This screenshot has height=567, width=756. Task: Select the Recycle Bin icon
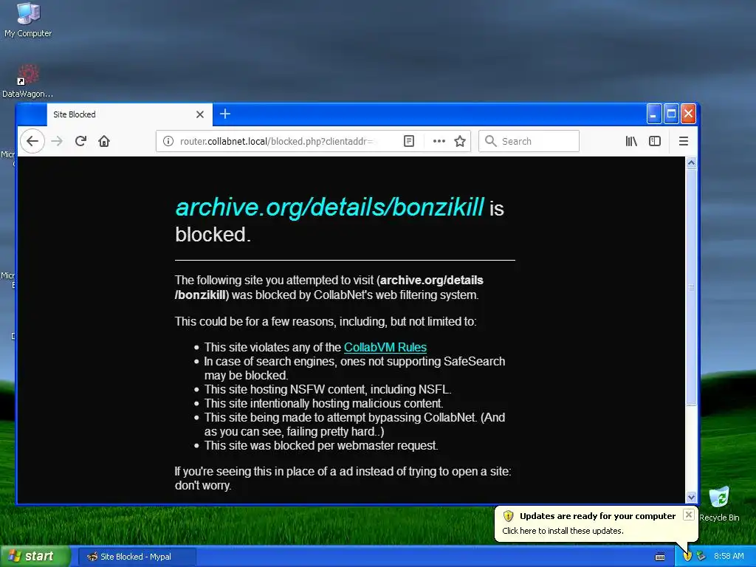(719, 504)
